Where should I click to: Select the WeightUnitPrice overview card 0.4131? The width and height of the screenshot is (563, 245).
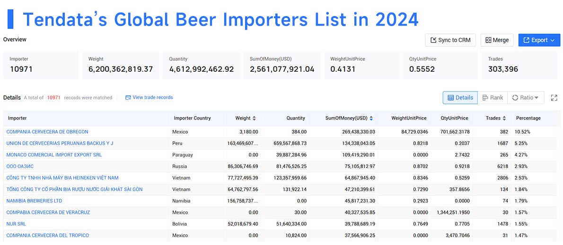361,65
